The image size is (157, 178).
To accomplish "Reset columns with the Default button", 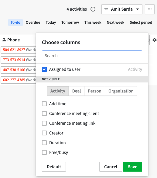I will (54, 167).
